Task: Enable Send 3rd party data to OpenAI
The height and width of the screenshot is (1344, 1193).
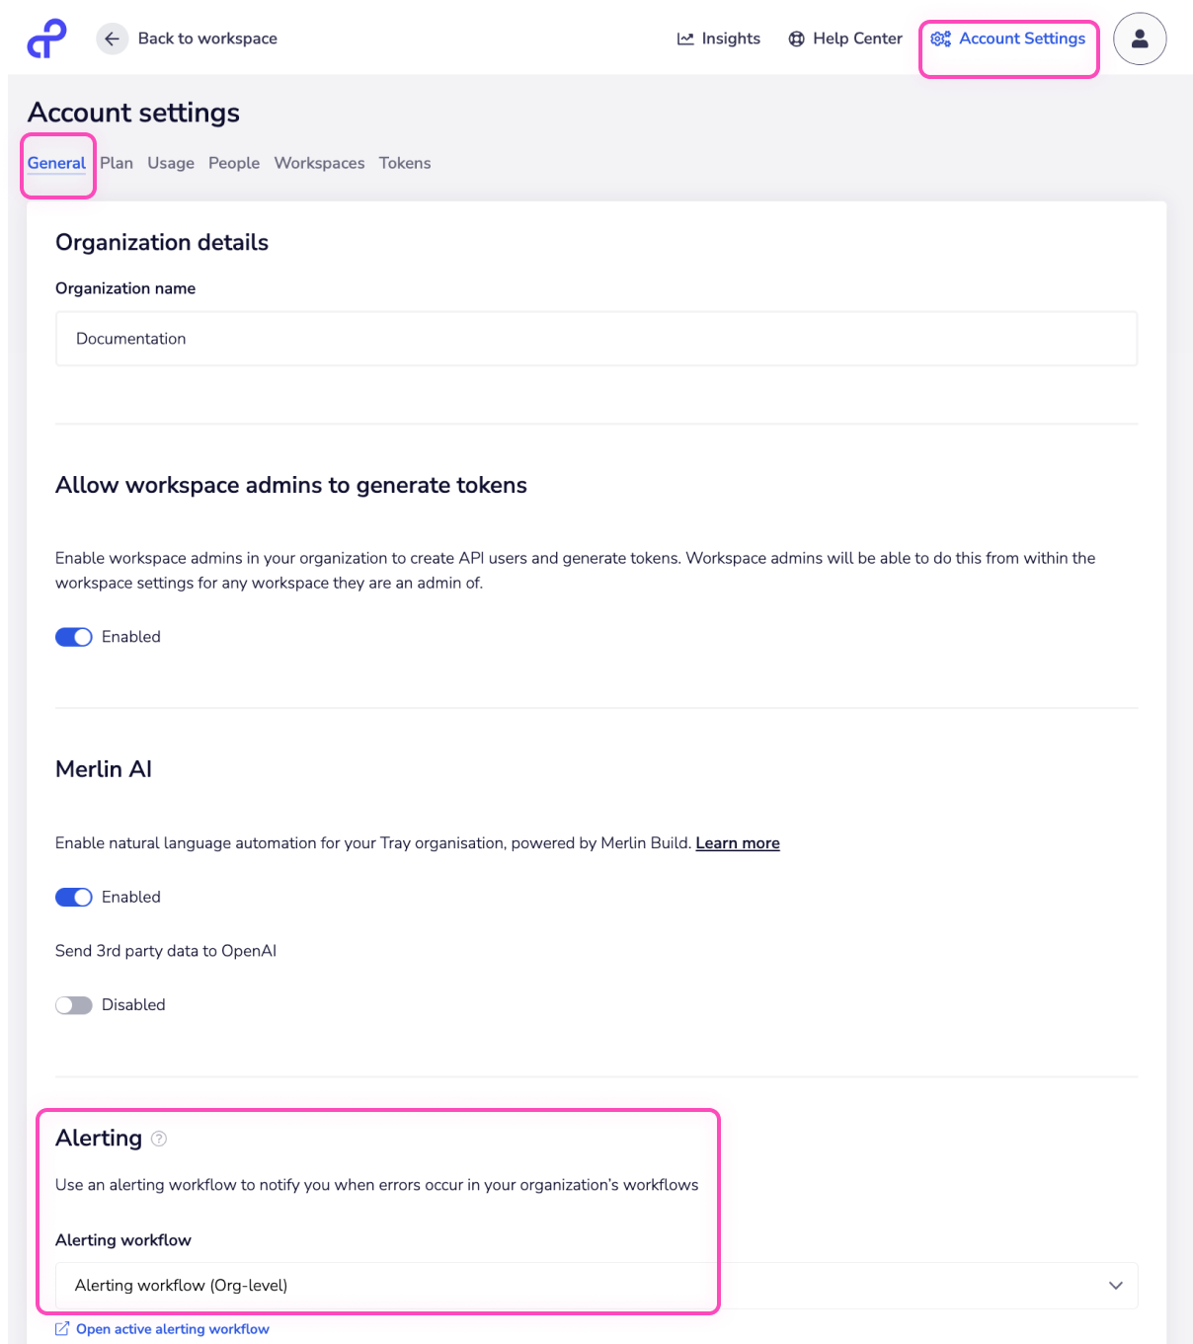Action: (74, 1005)
